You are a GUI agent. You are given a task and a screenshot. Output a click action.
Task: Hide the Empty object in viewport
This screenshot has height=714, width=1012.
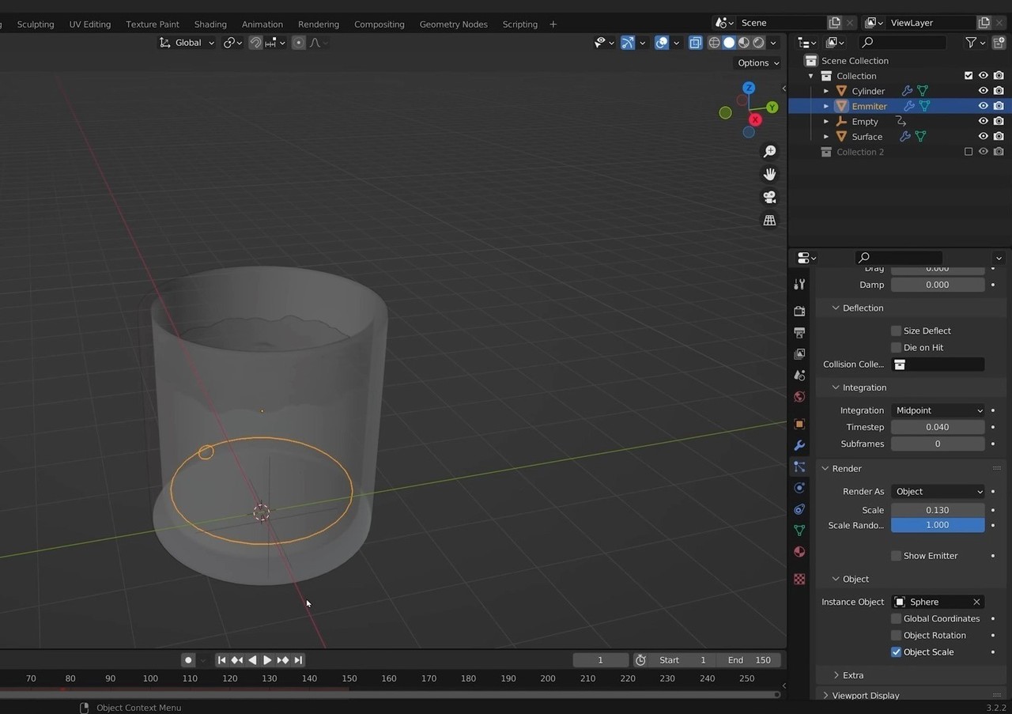[984, 121]
